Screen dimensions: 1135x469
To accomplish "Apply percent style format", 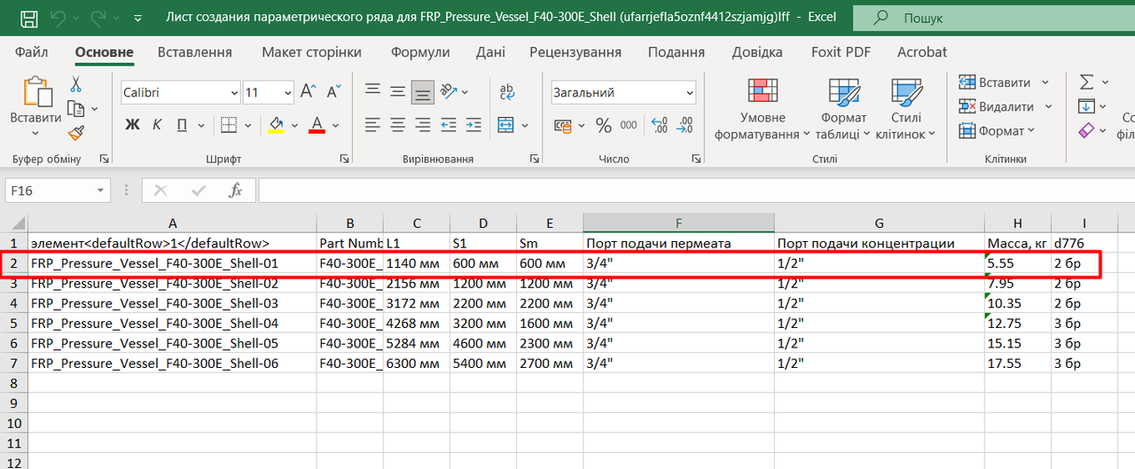I will (x=604, y=126).
